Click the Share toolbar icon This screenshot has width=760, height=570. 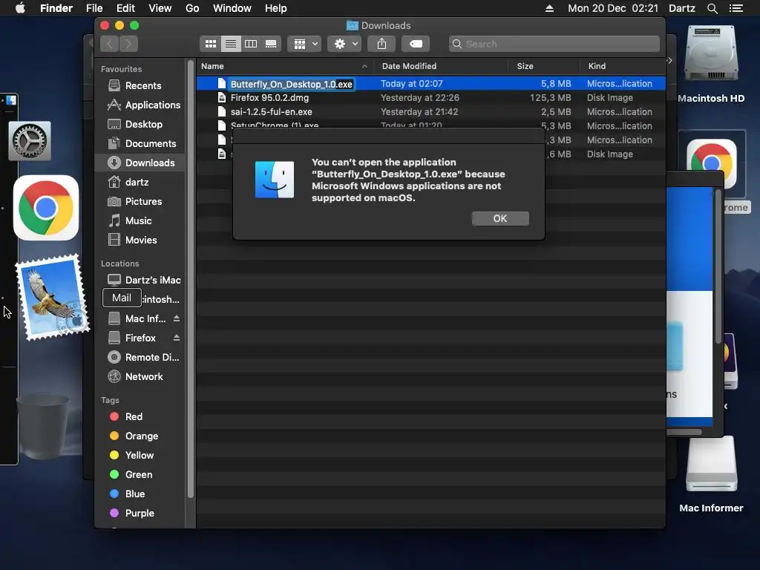click(x=382, y=44)
